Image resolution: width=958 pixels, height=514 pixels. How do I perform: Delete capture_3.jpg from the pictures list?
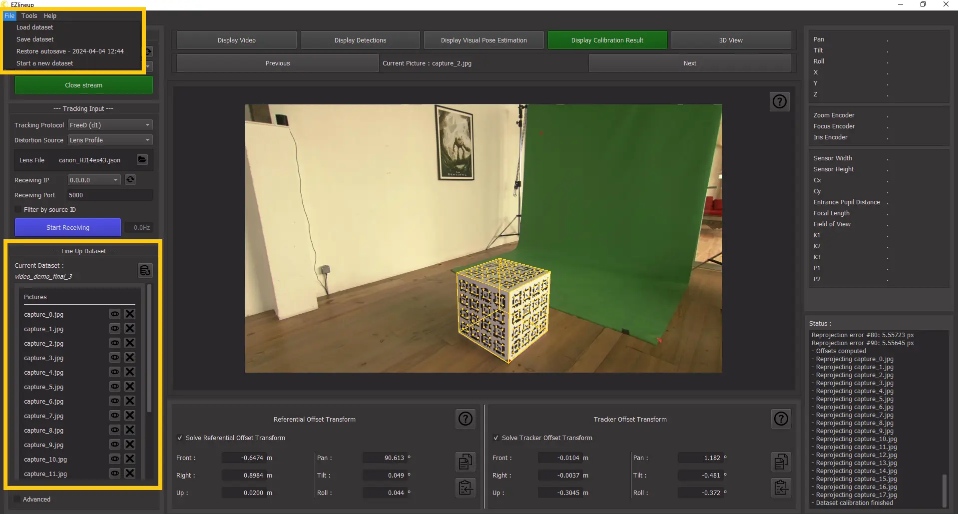(130, 358)
